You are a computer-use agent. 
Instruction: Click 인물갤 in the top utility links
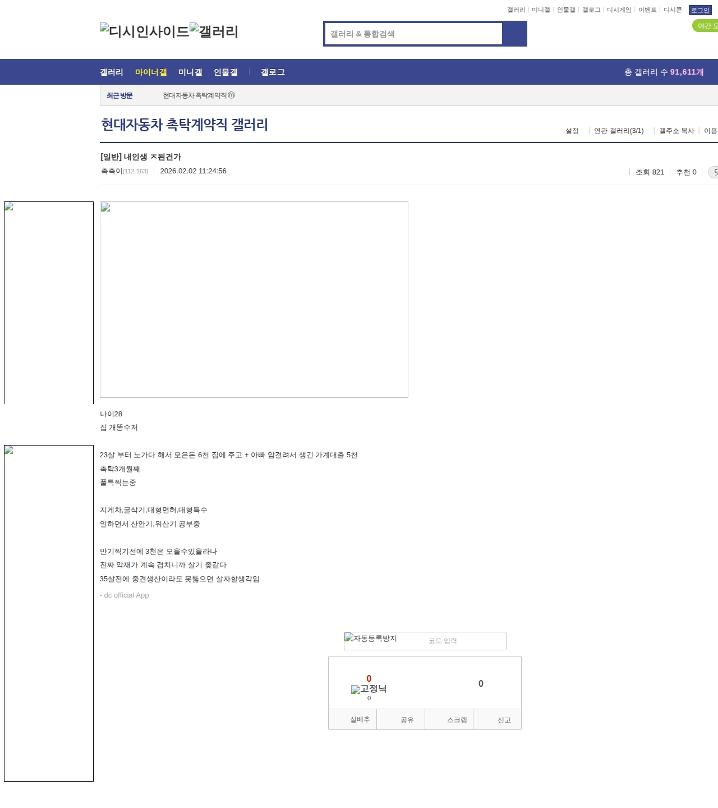(x=566, y=10)
